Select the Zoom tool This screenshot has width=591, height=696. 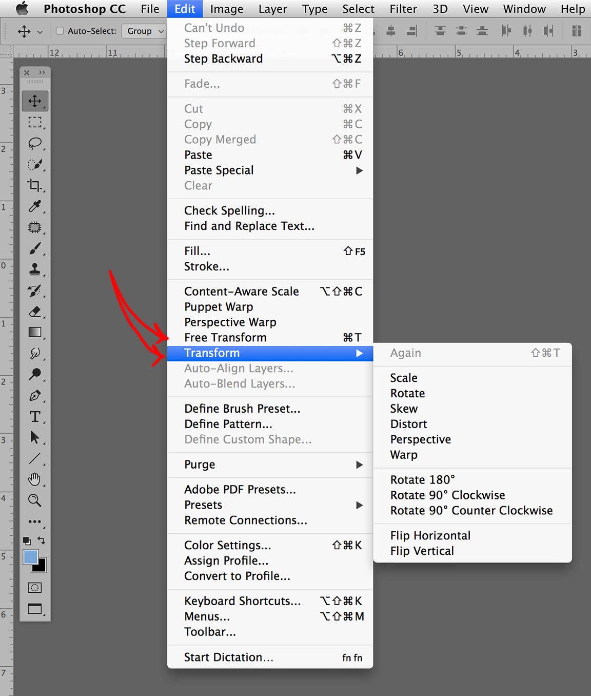click(35, 500)
